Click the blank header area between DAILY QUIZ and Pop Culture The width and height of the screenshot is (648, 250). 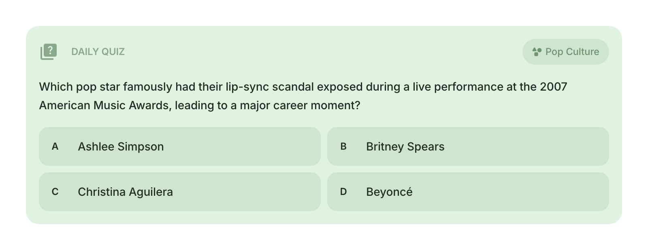[x=324, y=52]
